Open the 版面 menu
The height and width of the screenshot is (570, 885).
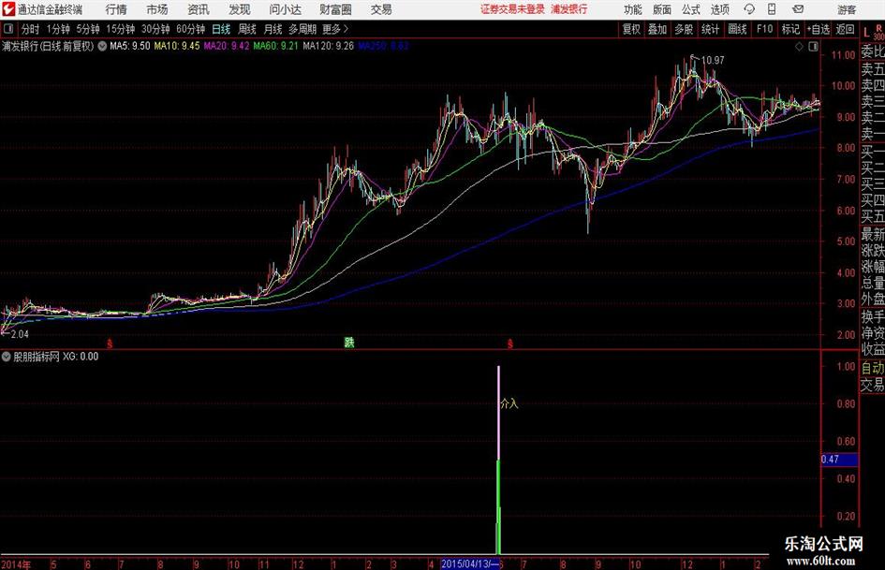tap(661, 9)
